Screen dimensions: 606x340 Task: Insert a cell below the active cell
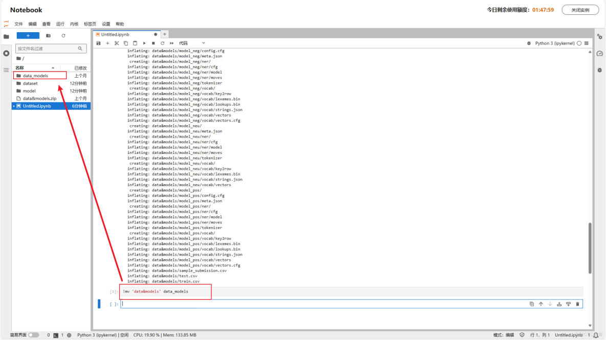[569, 304]
